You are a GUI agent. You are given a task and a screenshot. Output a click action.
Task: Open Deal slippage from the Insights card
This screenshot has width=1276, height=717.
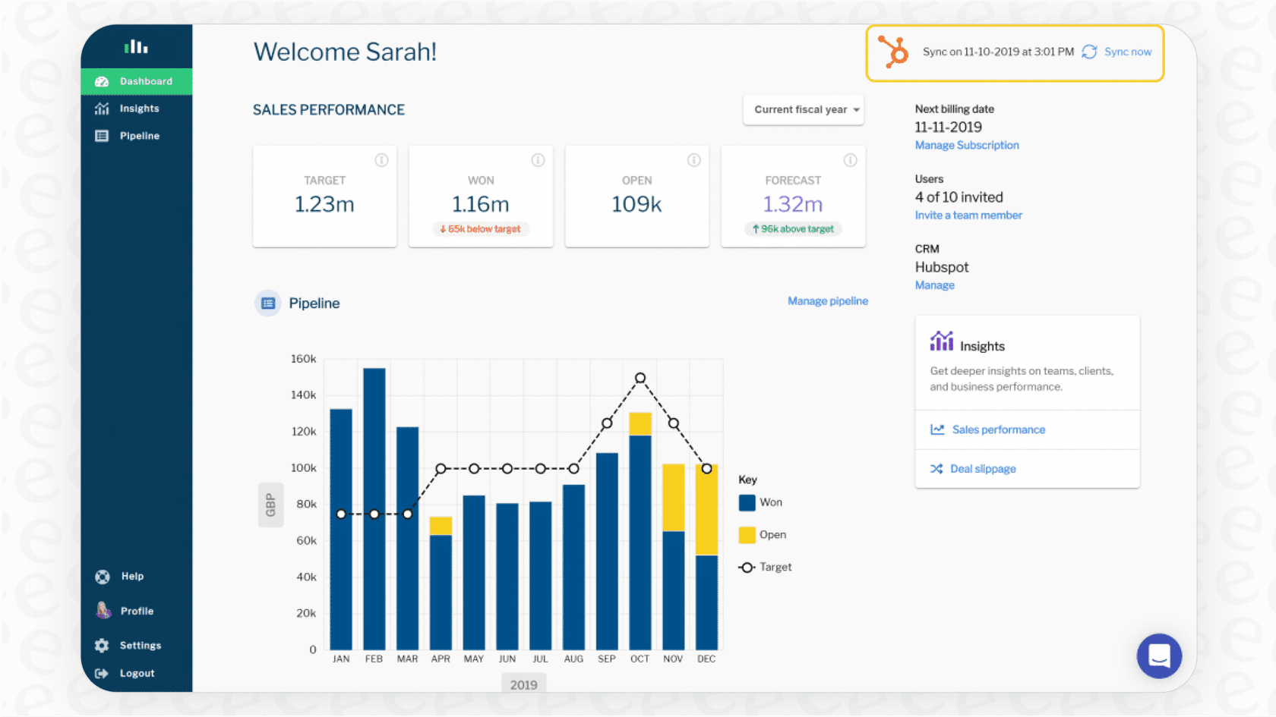click(983, 468)
